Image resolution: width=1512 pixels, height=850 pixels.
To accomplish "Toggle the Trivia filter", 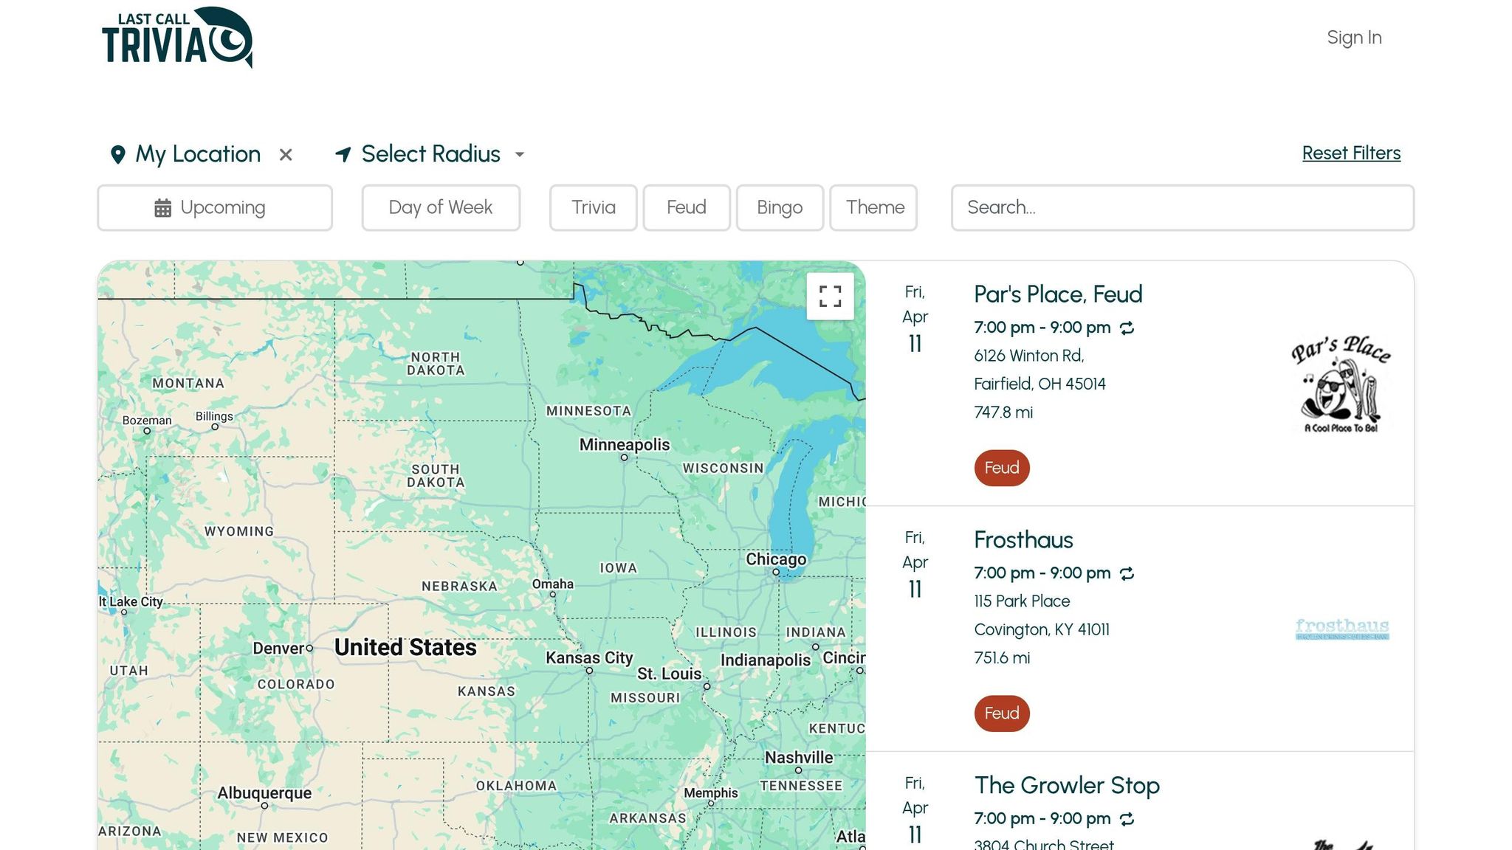I will click(593, 207).
